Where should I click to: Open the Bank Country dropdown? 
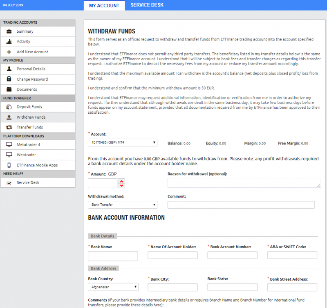point(113,287)
